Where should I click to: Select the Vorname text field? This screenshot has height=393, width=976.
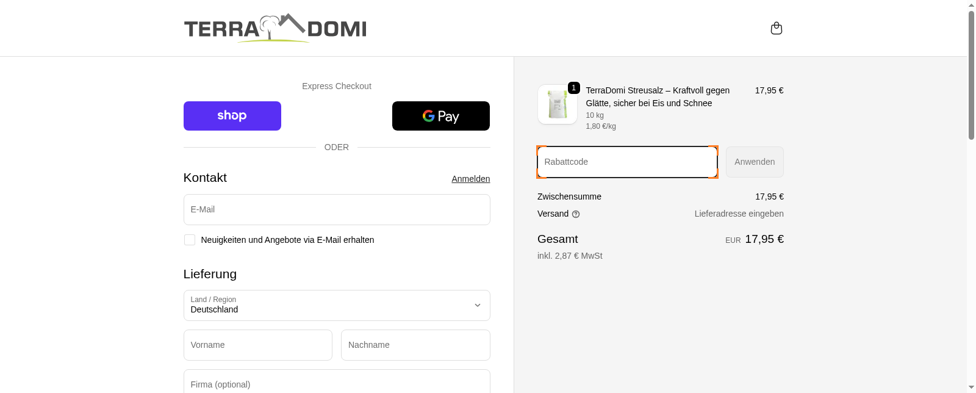(258, 345)
